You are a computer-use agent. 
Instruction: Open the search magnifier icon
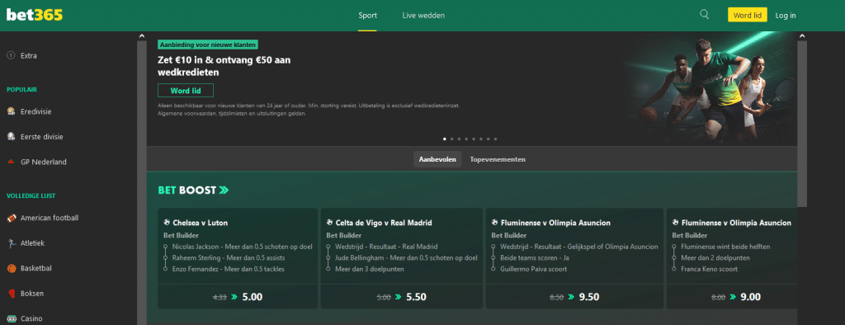click(x=704, y=15)
